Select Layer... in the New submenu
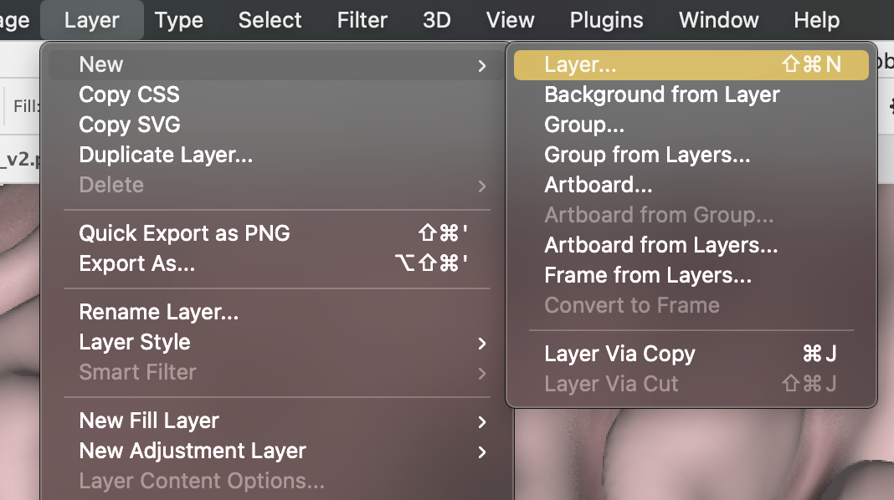Image resolution: width=894 pixels, height=500 pixels. 691,65
